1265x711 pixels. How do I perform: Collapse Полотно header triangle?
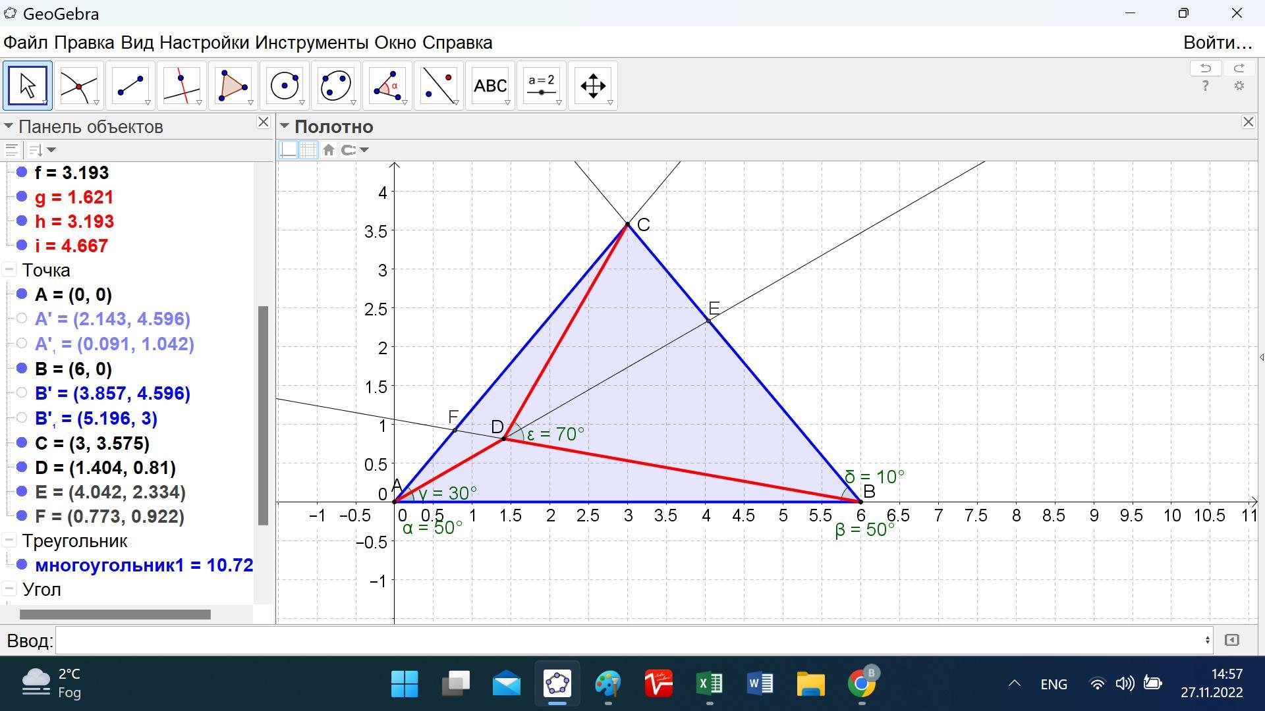point(284,126)
